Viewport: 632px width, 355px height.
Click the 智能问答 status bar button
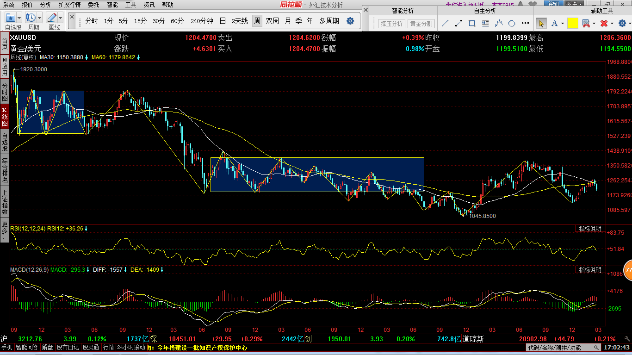27,347
